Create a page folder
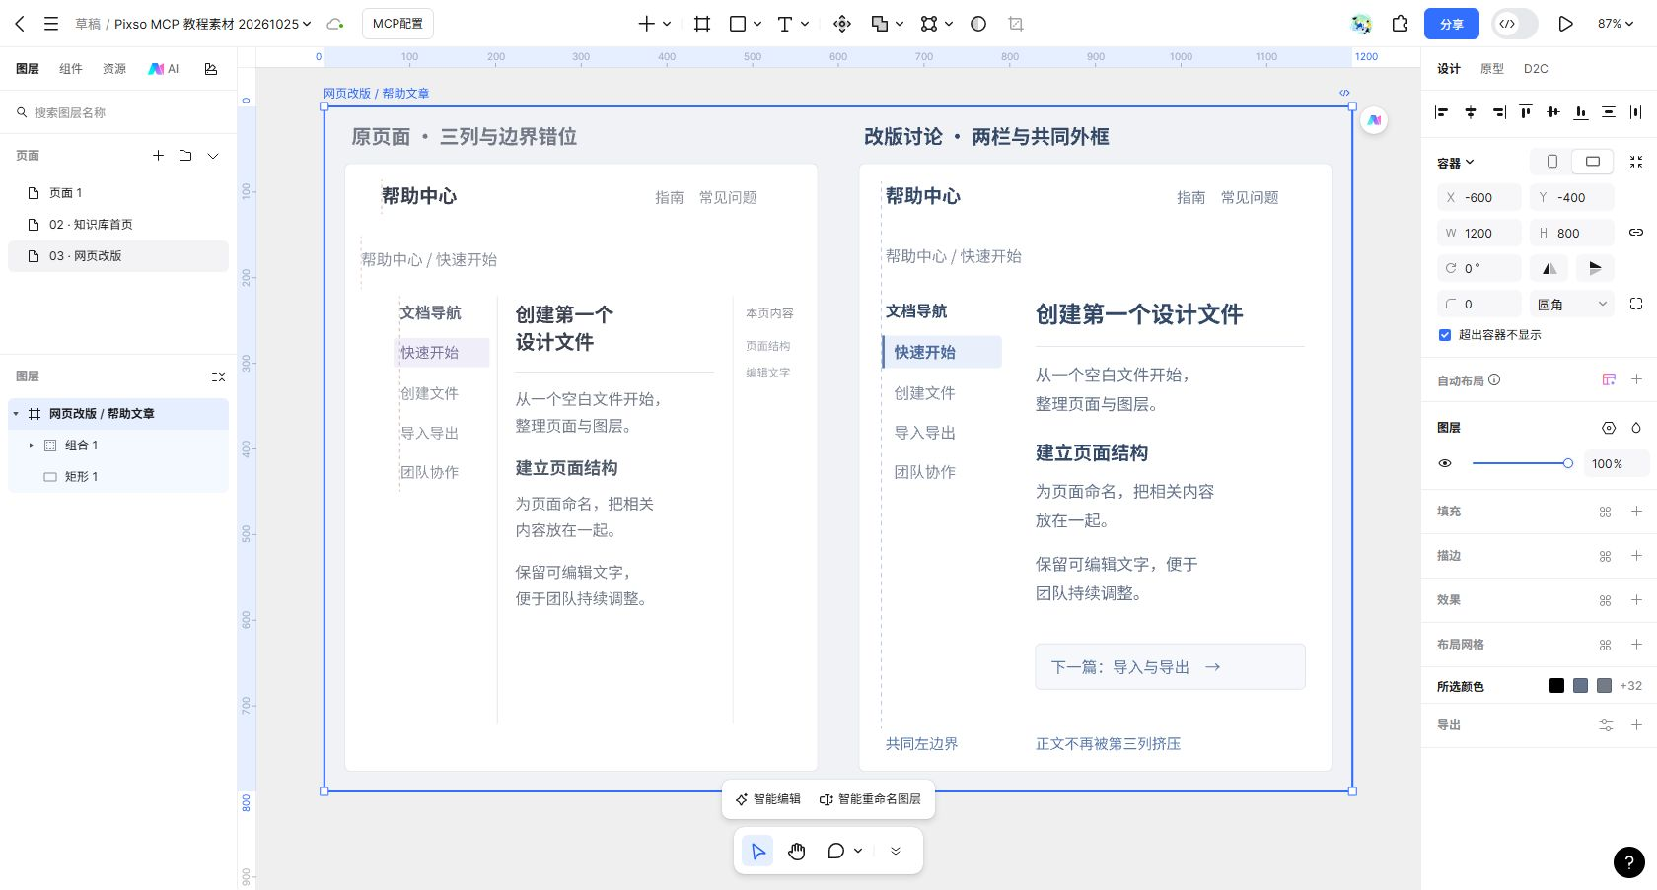This screenshot has width=1657, height=890. coord(185,156)
